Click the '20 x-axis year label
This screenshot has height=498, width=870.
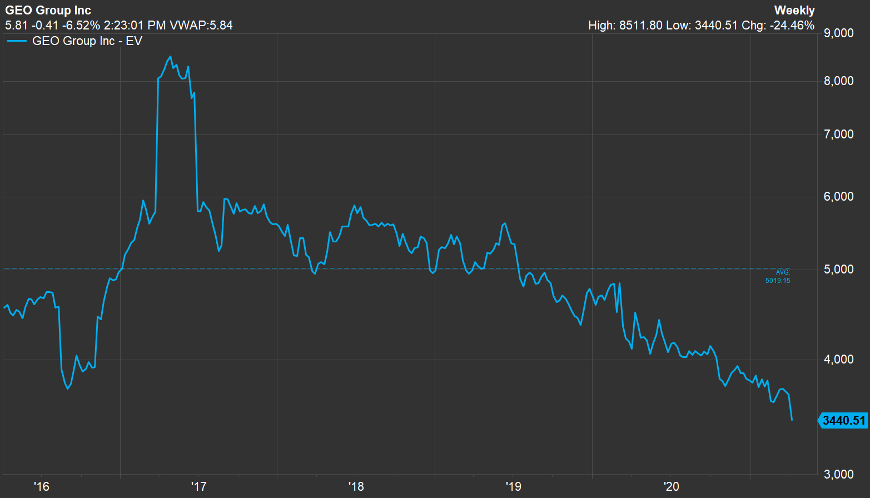click(x=671, y=486)
